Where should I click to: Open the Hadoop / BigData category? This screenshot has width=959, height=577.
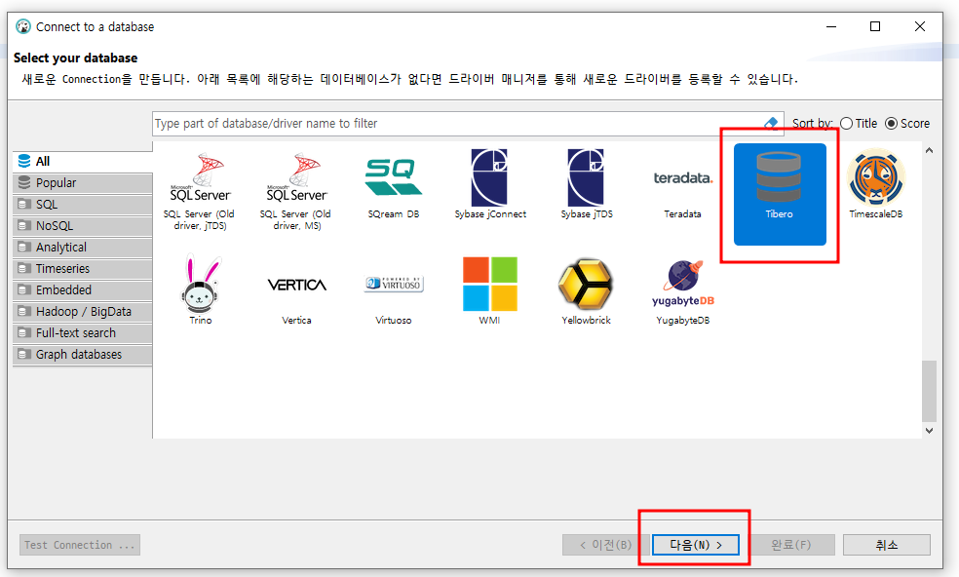click(x=83, y=312)
